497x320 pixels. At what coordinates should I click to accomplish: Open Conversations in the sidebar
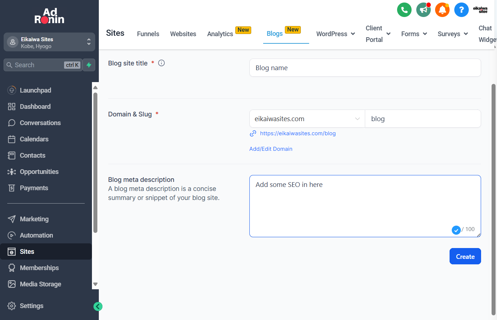(x=40, y=123)
